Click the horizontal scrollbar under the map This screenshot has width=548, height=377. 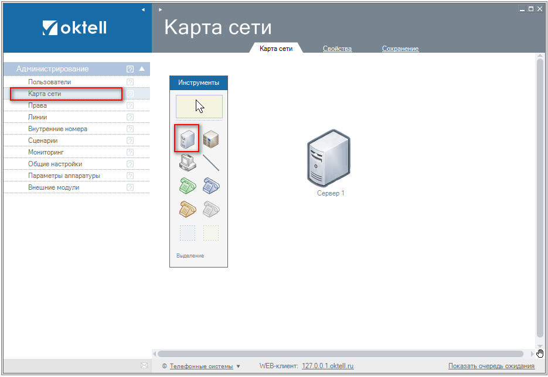point(340,354)
